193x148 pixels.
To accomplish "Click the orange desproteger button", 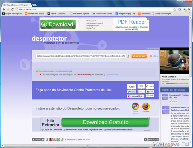I will tap(139, 56).
